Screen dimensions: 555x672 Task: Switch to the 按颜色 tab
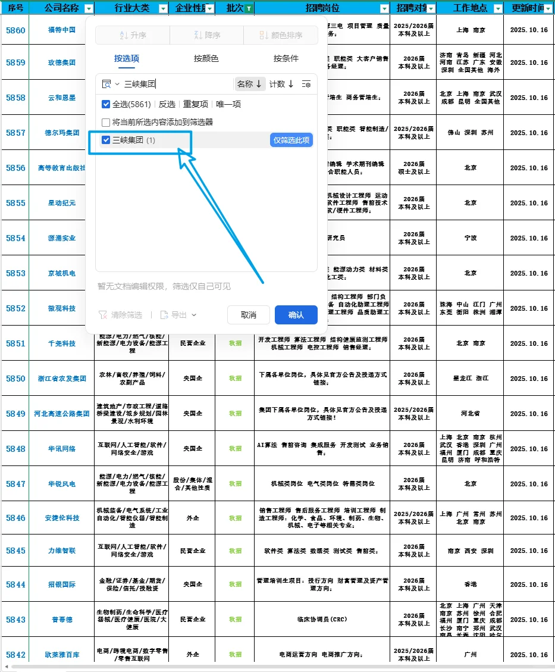pyautogui.click(x=206, y=58)
